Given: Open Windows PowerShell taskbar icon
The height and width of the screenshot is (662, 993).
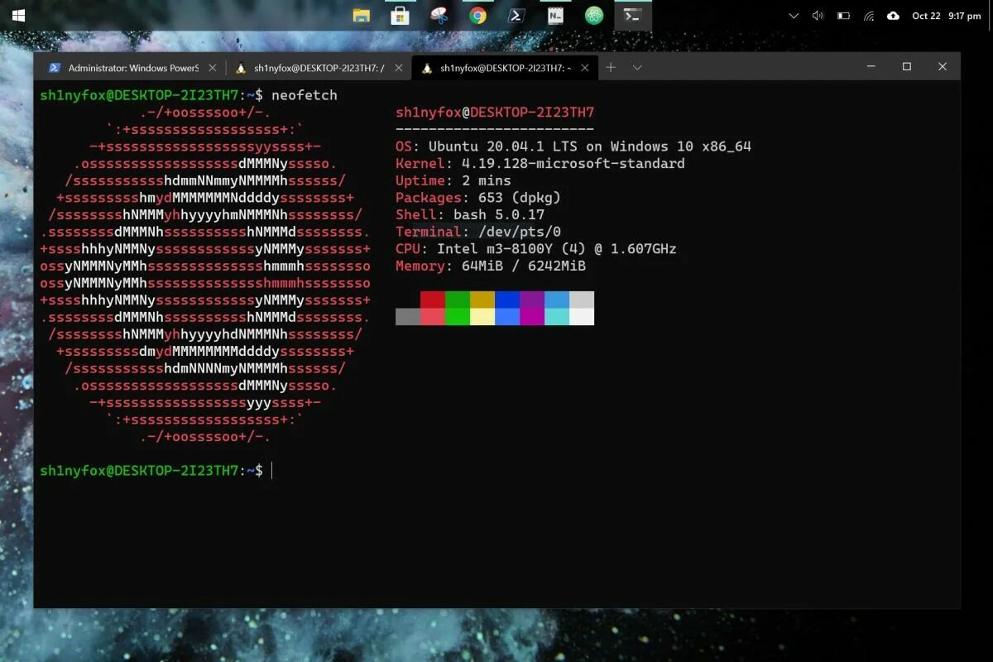Looking at the screenshot, I should tap(515, 15).
